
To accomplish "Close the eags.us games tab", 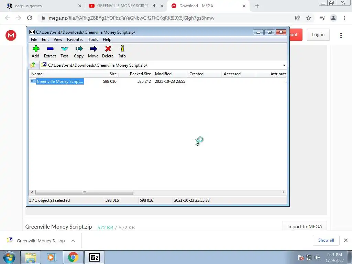I will click(80, 6).
